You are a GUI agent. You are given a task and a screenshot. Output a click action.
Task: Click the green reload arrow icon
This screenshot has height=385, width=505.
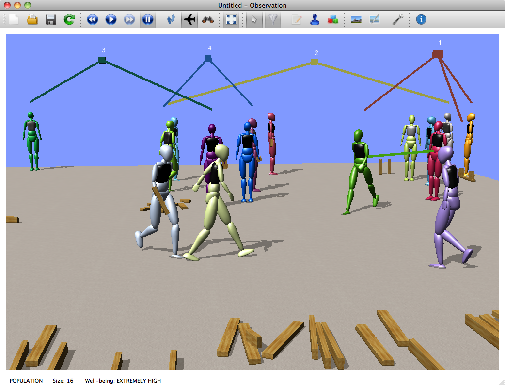(69, 19)
